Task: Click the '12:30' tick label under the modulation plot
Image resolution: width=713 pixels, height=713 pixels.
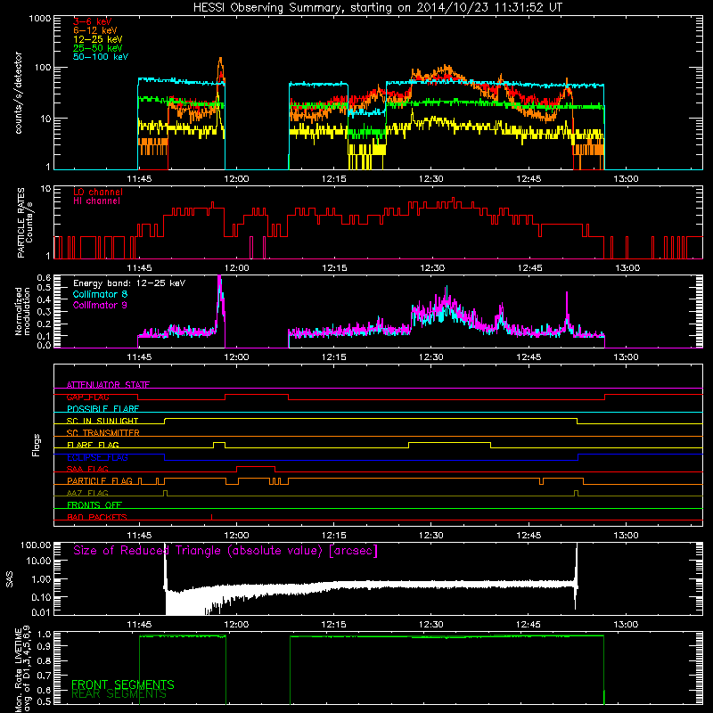Action: [431, 357]
